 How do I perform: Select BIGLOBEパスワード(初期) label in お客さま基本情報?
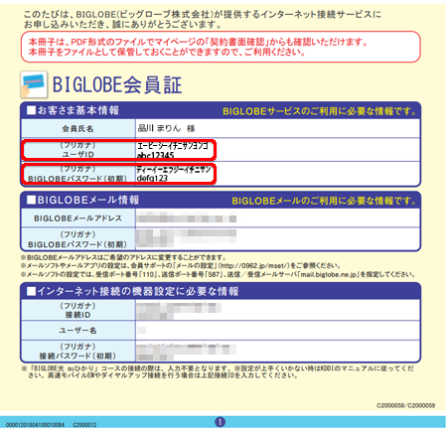[78, 174]
